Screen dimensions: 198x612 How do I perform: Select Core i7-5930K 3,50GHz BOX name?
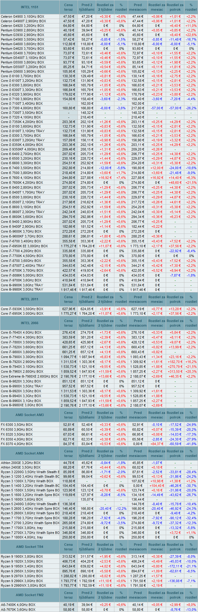point(22,309)
